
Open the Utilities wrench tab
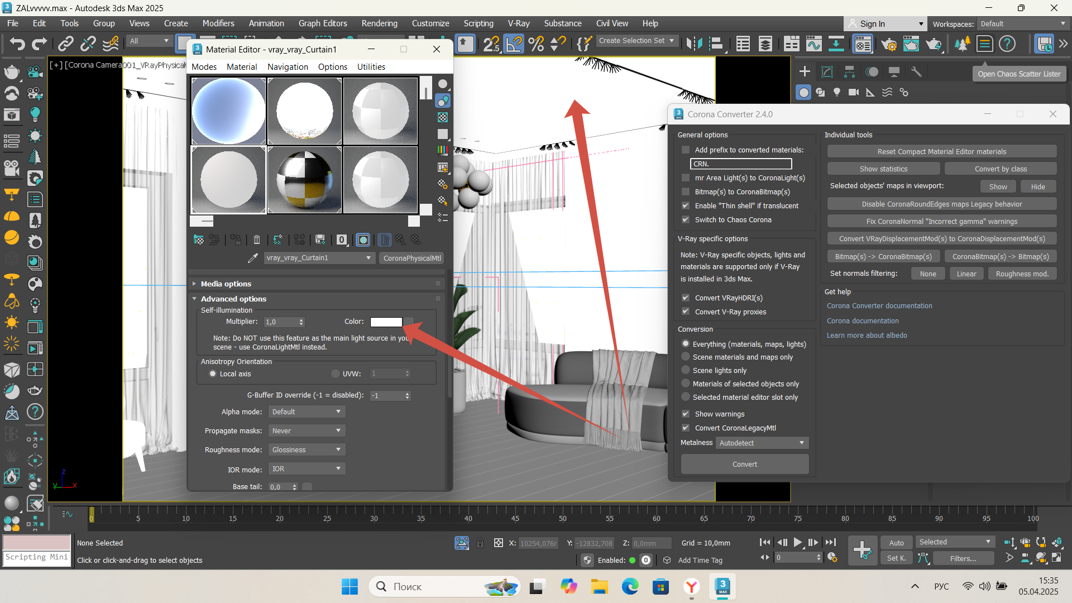click(x=916, y=71)
